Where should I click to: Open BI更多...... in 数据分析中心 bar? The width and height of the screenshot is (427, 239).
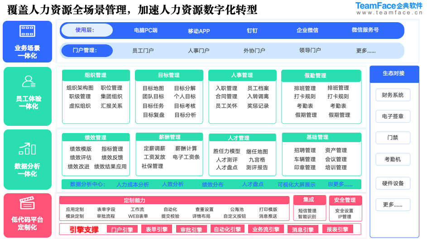340,184
